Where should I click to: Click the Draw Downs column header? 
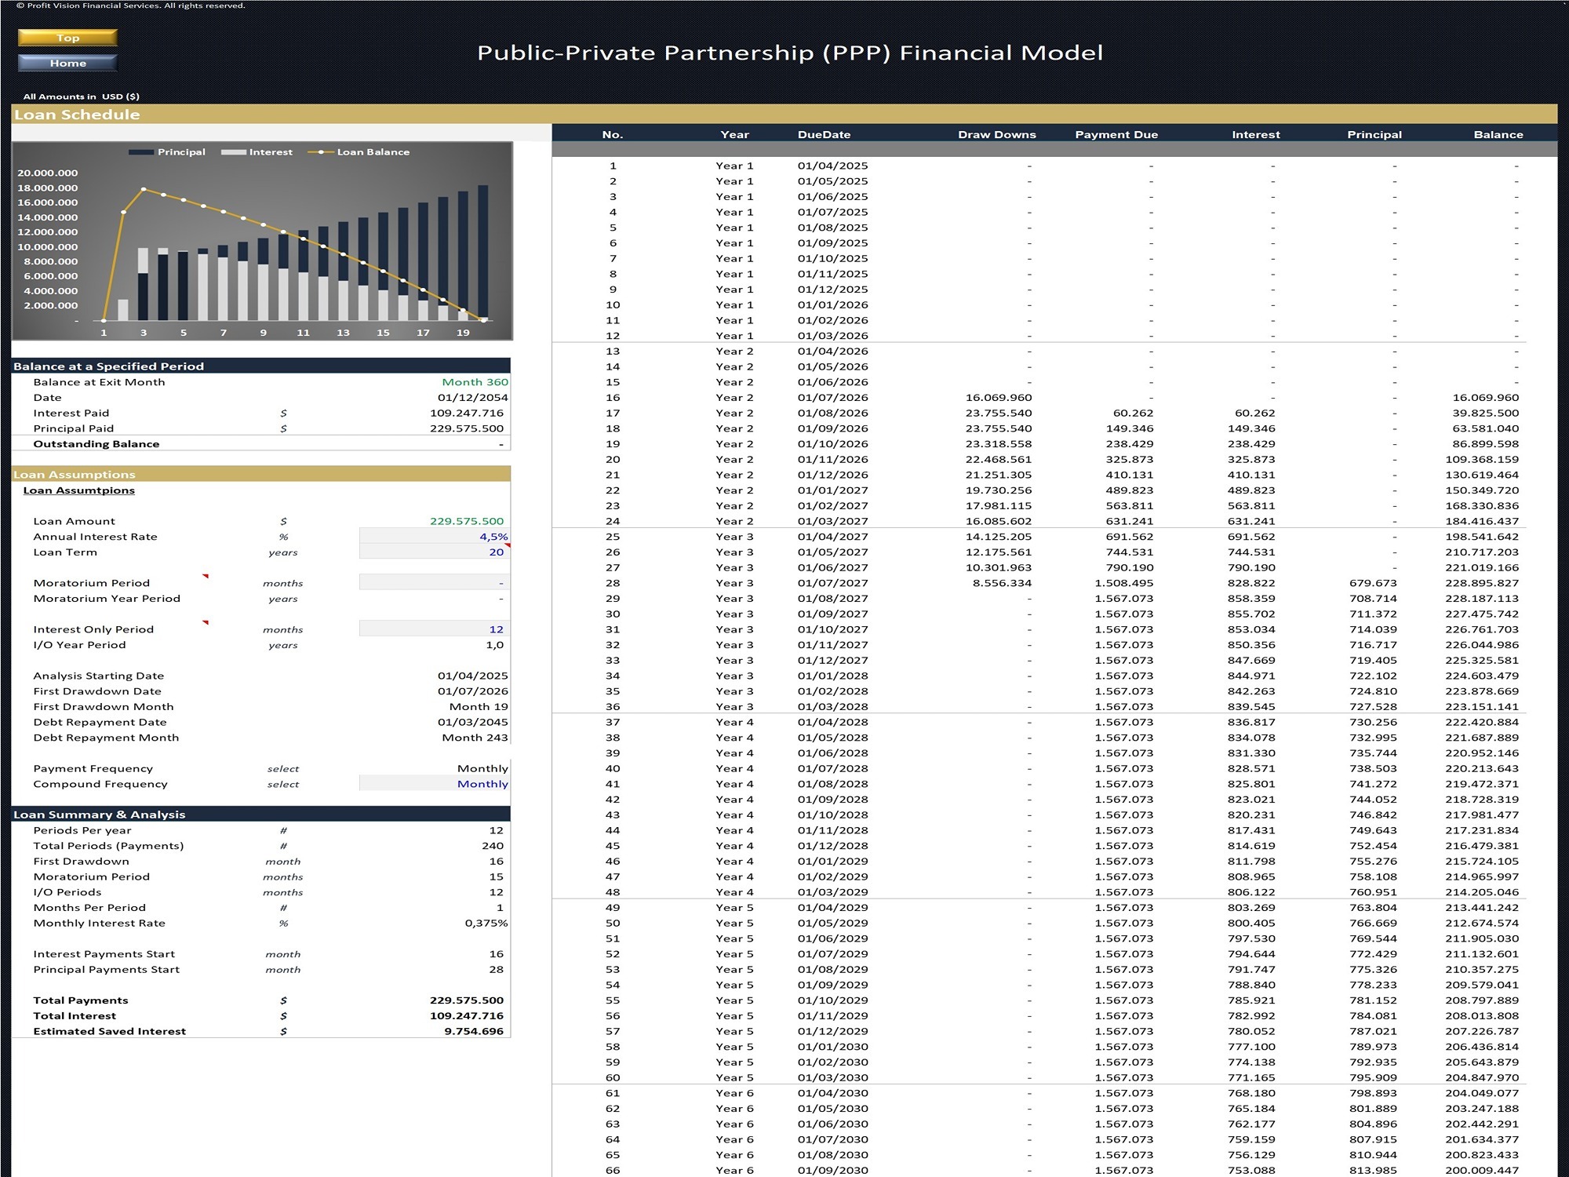click(x=996, y=134)
